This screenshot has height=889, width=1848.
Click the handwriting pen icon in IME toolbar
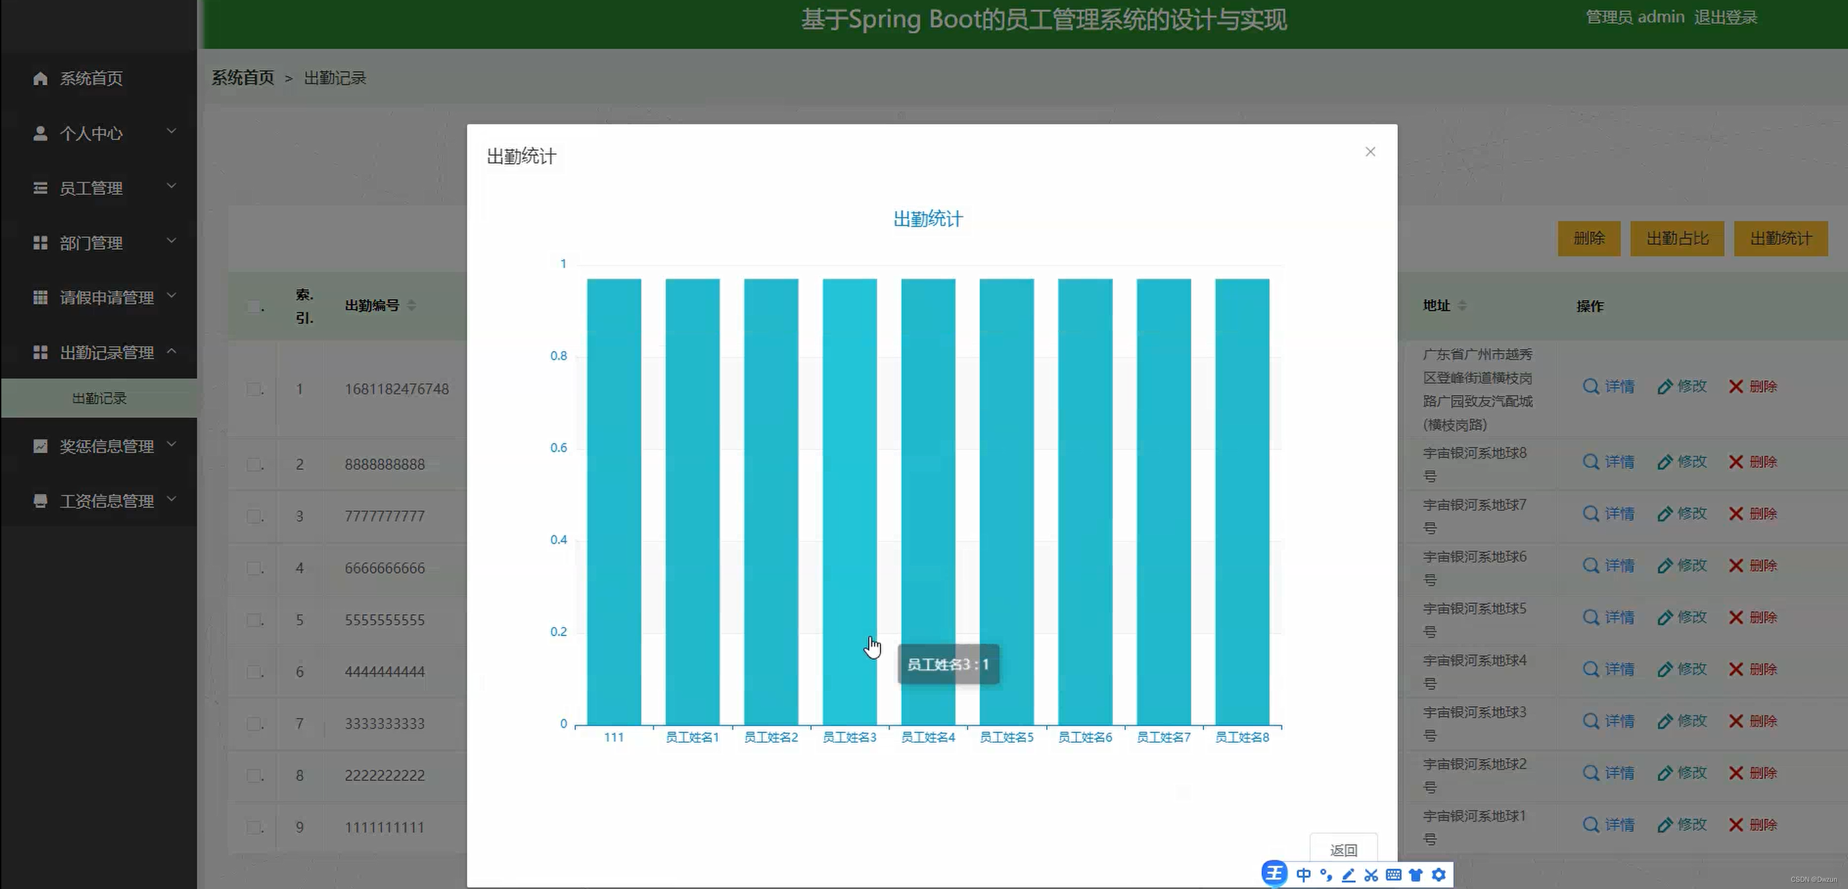(1349, 875)
